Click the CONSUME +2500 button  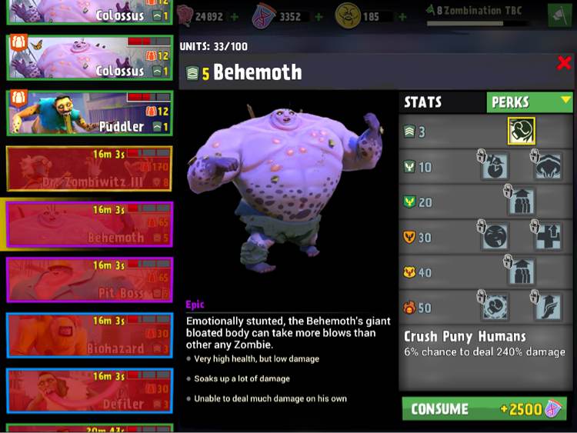pos(484,408)
